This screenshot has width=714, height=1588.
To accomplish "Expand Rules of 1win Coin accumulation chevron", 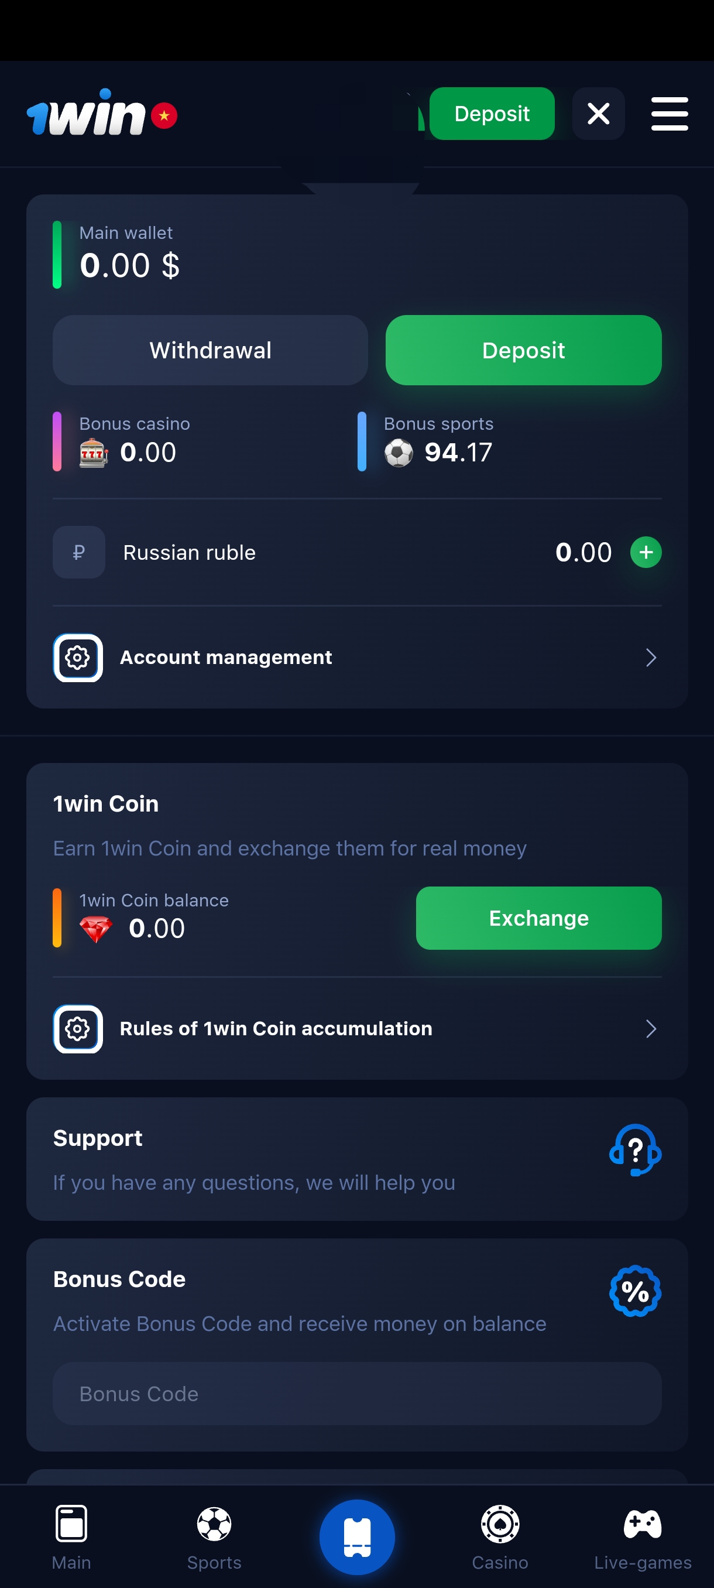I will [x=651, y=1029].
